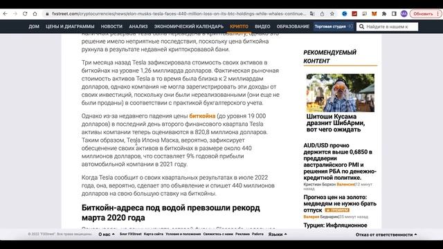Open Работа footer link

(x=257, y=234)
